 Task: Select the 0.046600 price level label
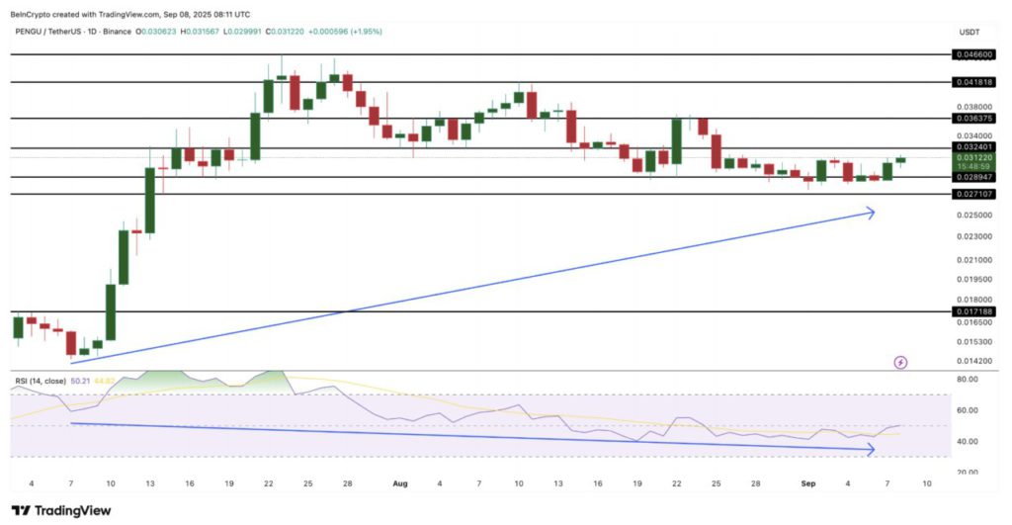(x=973, y=55)
